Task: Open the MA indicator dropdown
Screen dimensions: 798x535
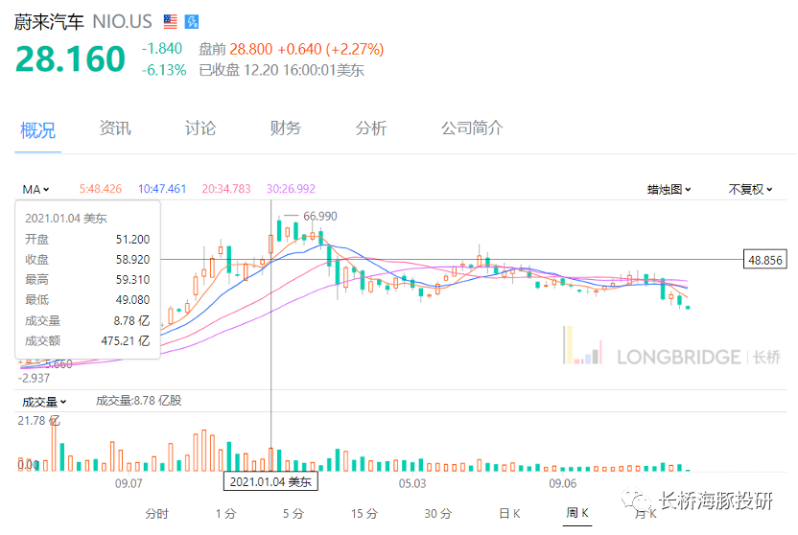Action: [x=35, y=189]
